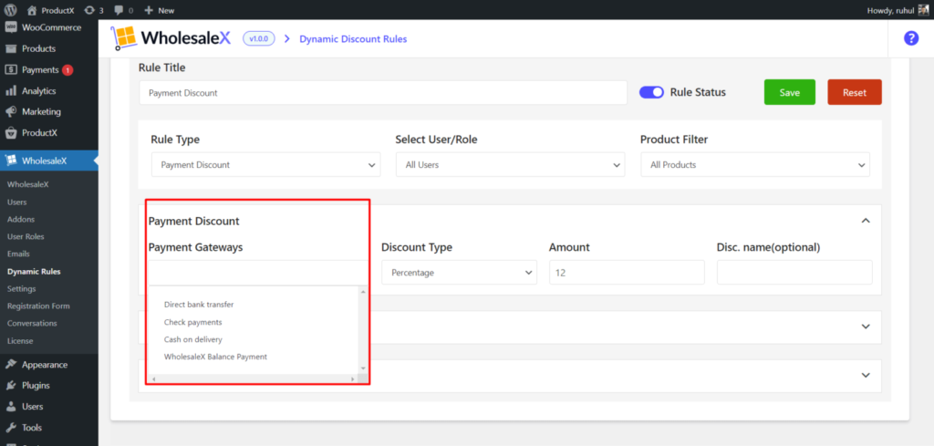The width and height of the screenshot is (934, 446).
Task: Go to the WholesaleX Users submenu
Action: click(x=16, y=202)
